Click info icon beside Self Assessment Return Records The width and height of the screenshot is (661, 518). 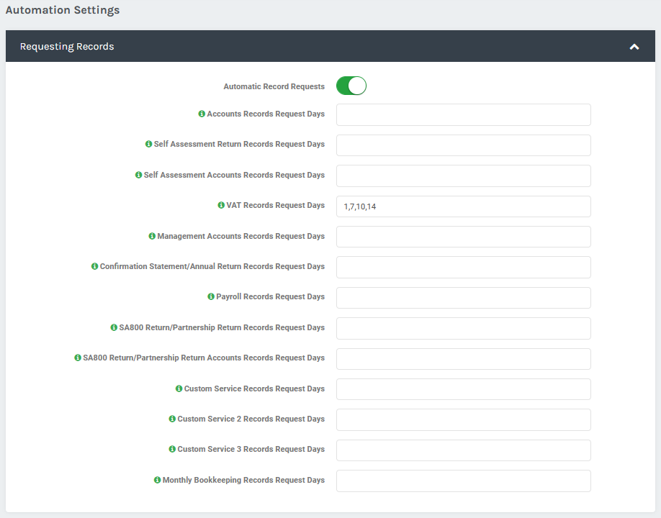pyautogui.click(x=148, y=144)
